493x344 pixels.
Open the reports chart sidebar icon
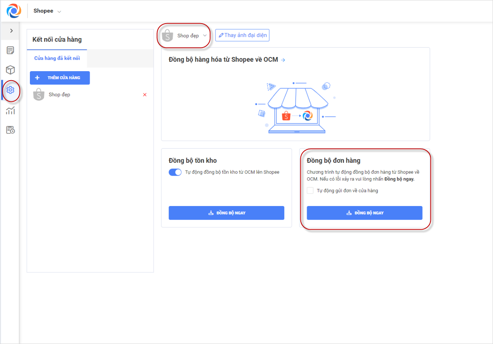click(x=10, y=110)
